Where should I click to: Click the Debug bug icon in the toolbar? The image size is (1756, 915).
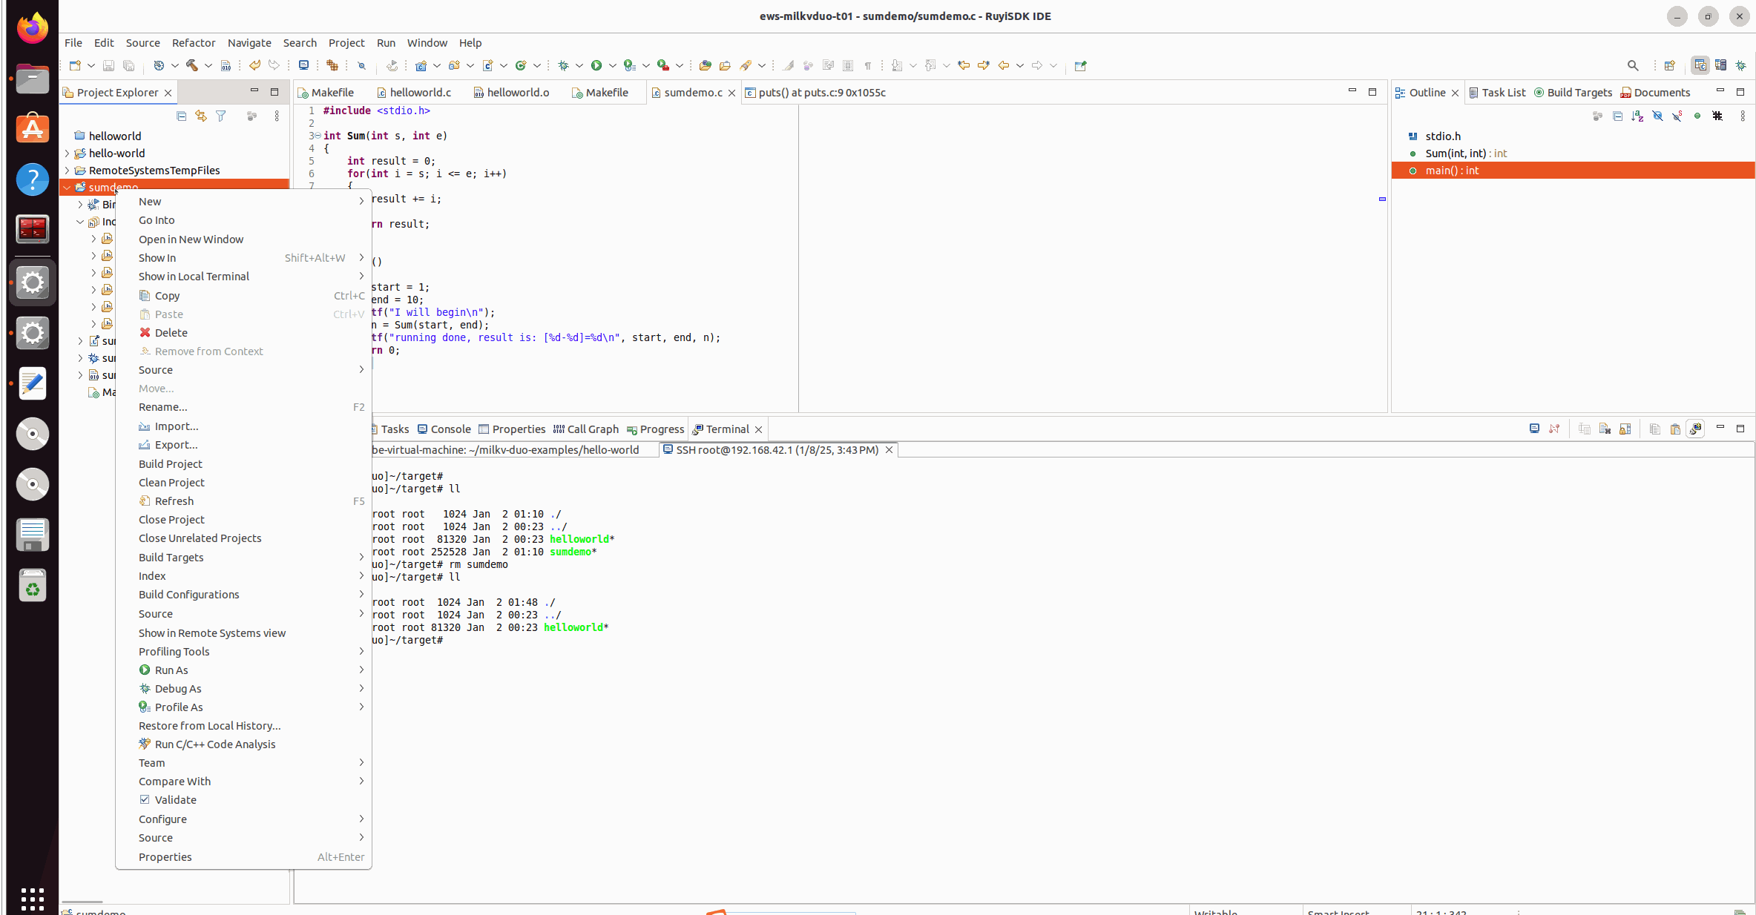pyautogui.click(x=564, y=65)
